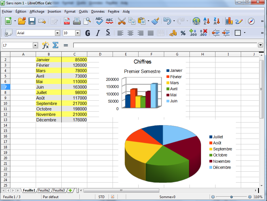The width and height of the screenshot is (267, 201).
Task: Click the Sort Ascending icon
Action: point(207,21)
